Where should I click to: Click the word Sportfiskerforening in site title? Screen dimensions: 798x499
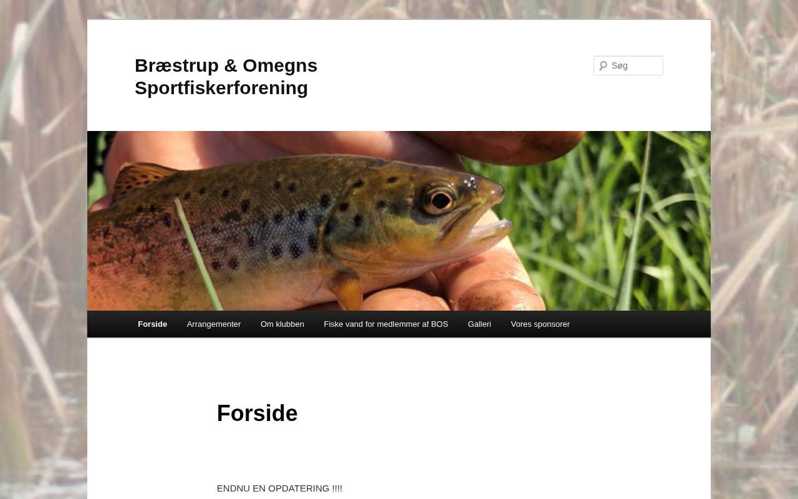[221, 88]
